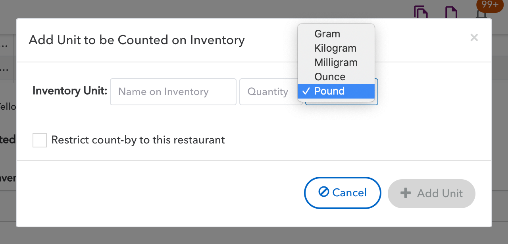Cancel adding the inventory unit
Viewport: 508px width, 244px height.
pos(343,193)
